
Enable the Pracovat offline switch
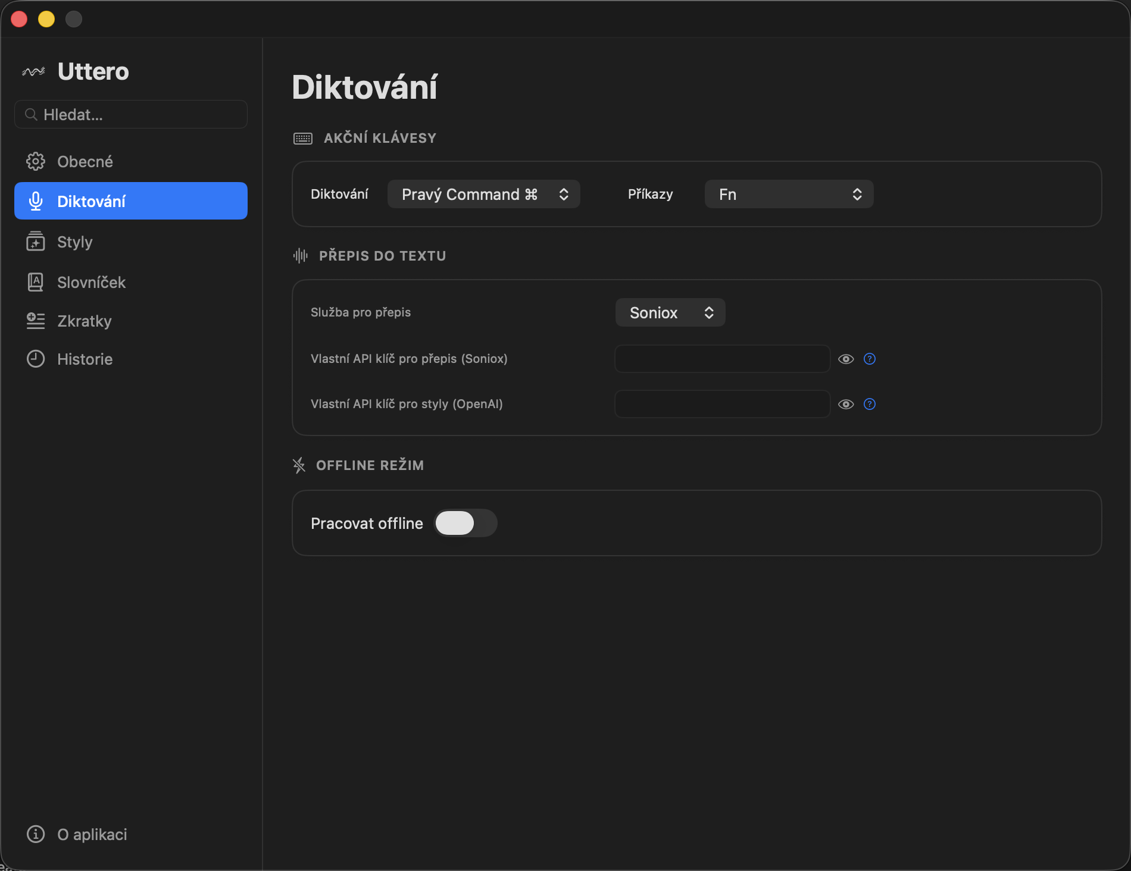click(465, 523)
